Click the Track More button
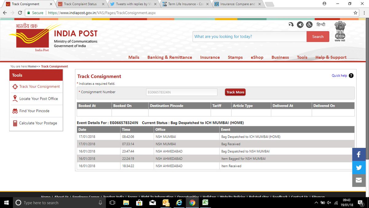The image size is (369, 208). pos(235,92)
